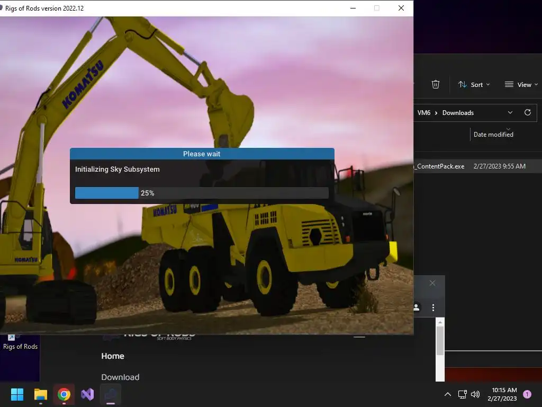Close the Chrome window with the X
Image resolution: width=542 pixels, height=407 pixels.
432,283
